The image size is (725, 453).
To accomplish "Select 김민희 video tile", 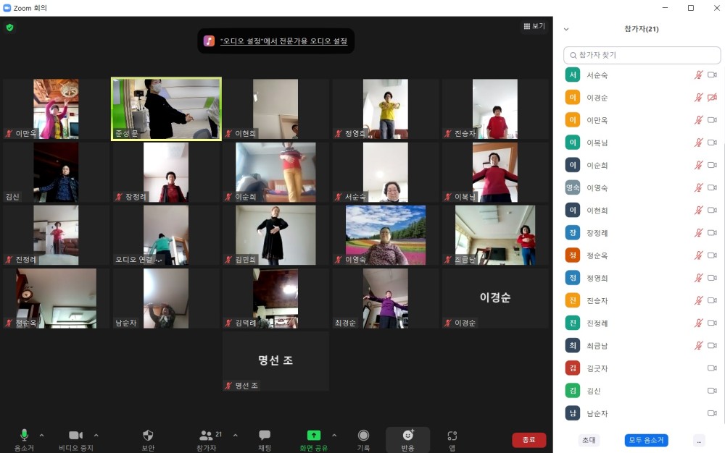I will [275, 235].
